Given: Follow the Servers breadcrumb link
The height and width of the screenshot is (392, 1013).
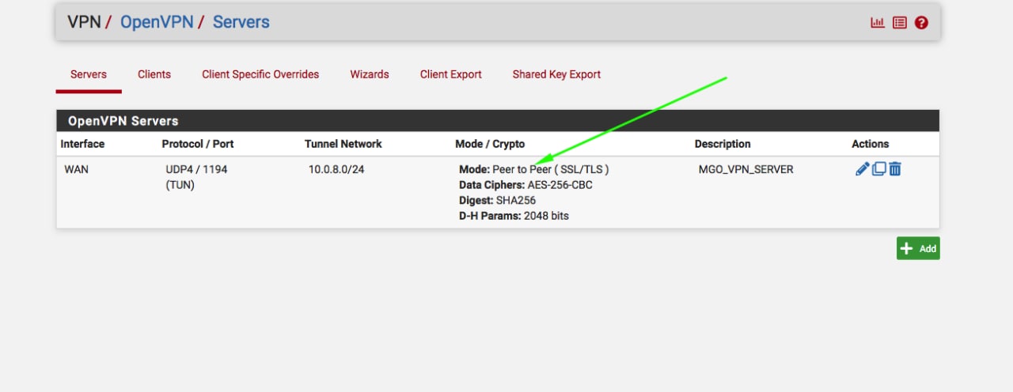Looking at the screenshot, I should (x=241, y=22).
